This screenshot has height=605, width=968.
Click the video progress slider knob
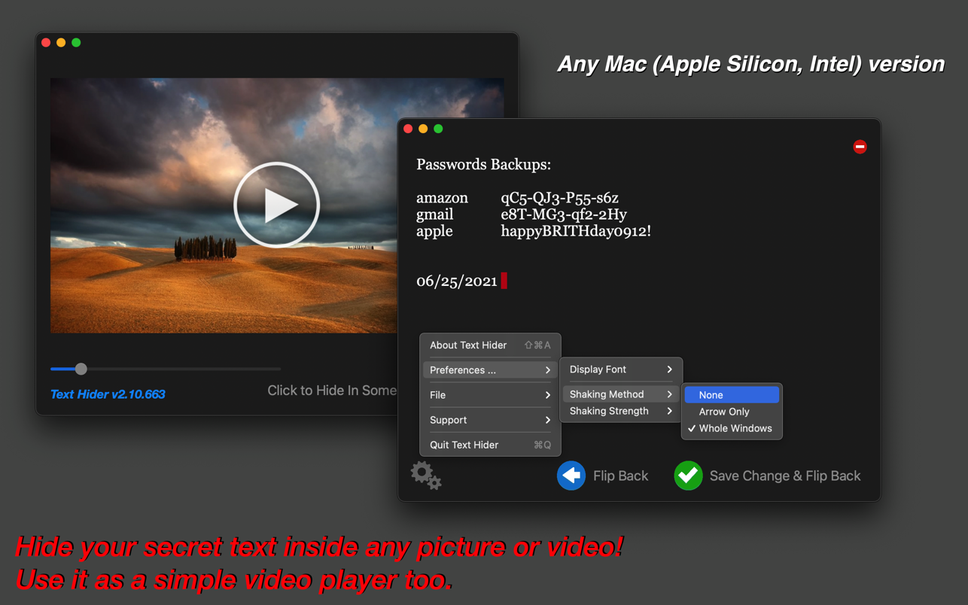81,369
